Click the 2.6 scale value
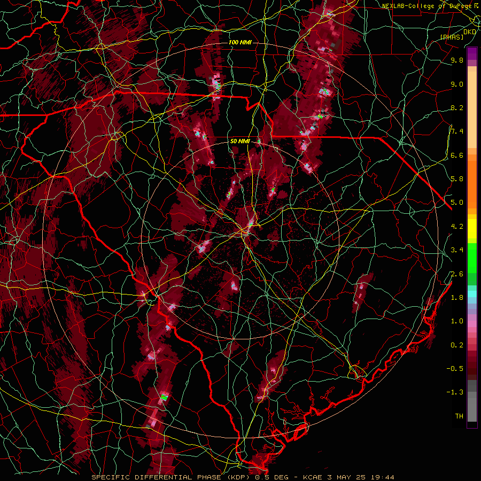 [x=457, y=274]
